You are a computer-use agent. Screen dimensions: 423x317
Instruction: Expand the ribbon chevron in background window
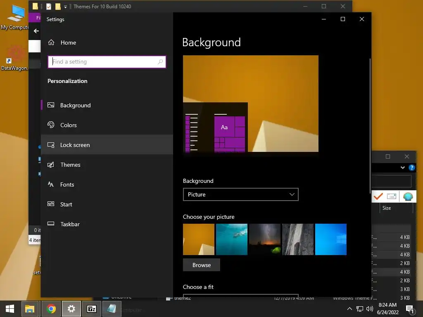click(402, 168)
